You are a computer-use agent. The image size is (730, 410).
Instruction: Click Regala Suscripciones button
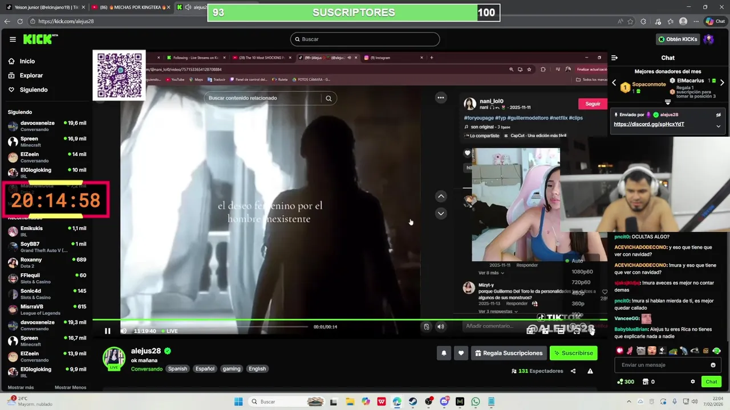(x=509, y=353)
